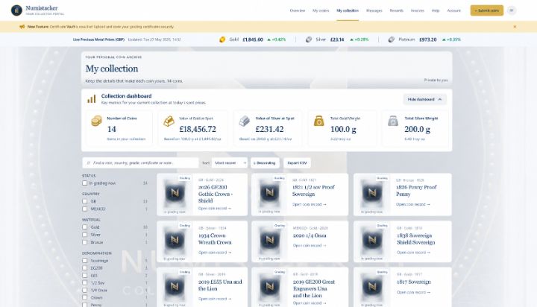537x307 pixels.
Task: Open the Messages nav tab
Action: (x=374, y=10)
